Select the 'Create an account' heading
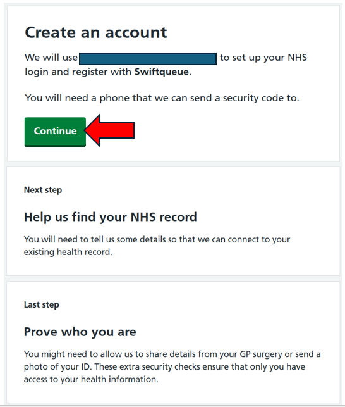This screenshot has width=345, height=407. (96, 33)
